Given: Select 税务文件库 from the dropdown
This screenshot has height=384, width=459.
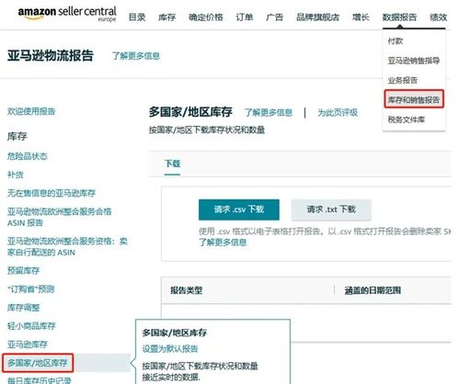Looking at the screenshot, I should [407, 119].
